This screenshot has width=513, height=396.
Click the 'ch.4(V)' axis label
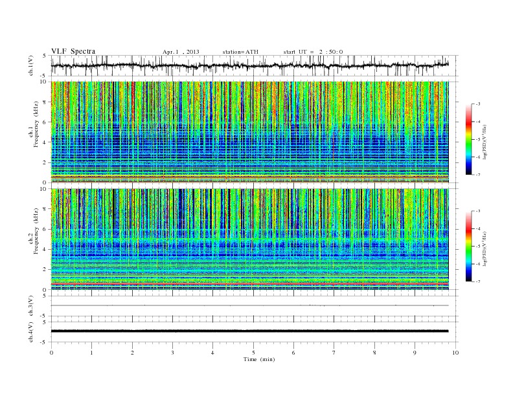(x=31, y=332)
